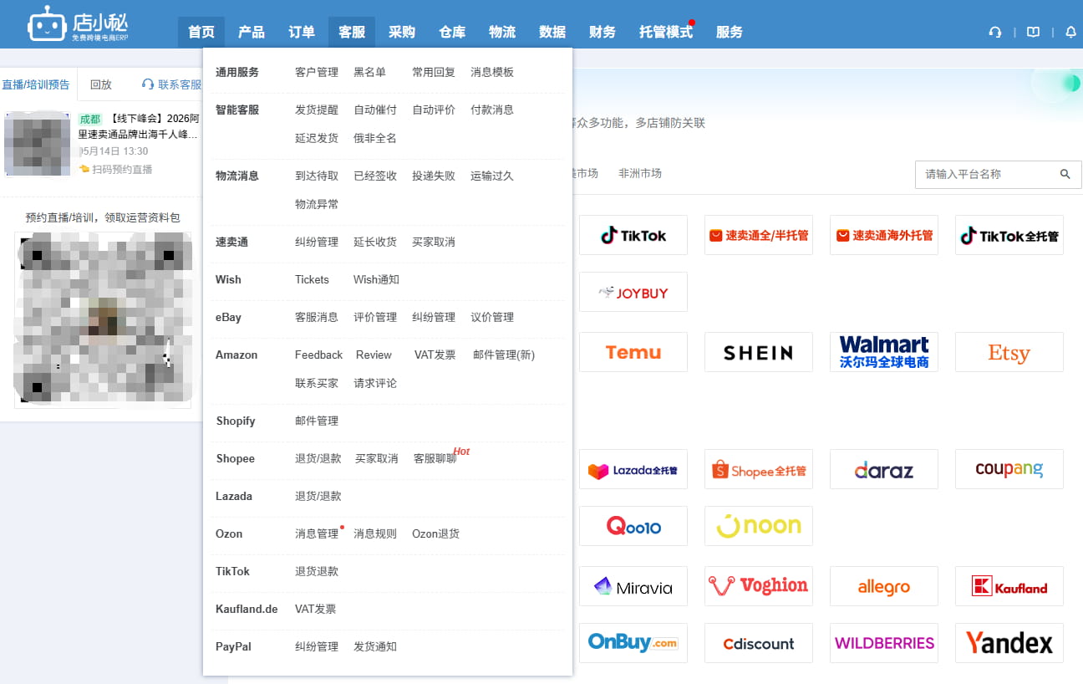
Task: Pick the Qoo10 platform card
Action: coord(633,526)
